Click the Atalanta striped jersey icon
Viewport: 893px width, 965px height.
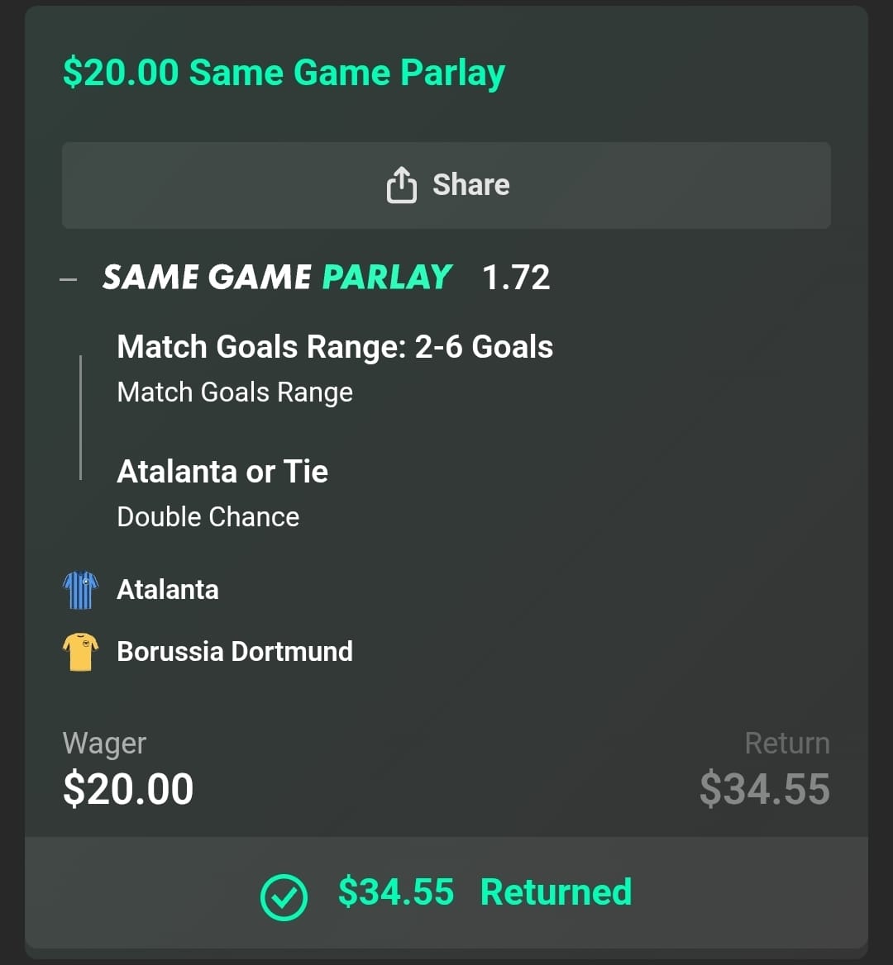pos(80,590)
